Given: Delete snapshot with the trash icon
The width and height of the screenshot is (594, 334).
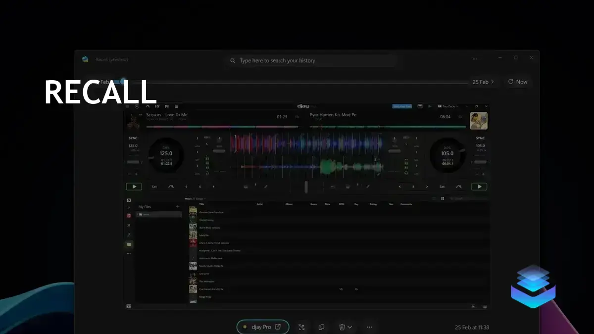Looking at the screenshot, I should (342, 327).
